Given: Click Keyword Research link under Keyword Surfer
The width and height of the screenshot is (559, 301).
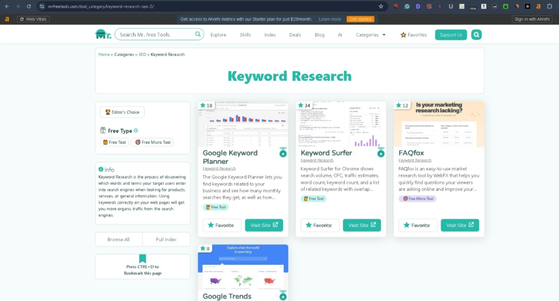Looking at the screenshot, I should (317, 160).
